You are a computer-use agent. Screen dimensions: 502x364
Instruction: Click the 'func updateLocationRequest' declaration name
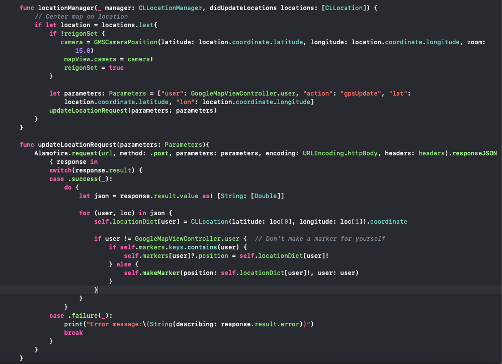tap(77, 145)
